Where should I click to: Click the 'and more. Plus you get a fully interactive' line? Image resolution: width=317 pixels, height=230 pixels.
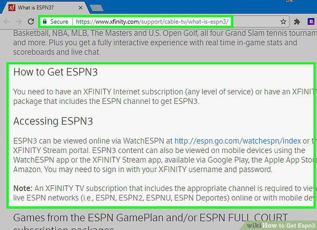coord(155,43)
